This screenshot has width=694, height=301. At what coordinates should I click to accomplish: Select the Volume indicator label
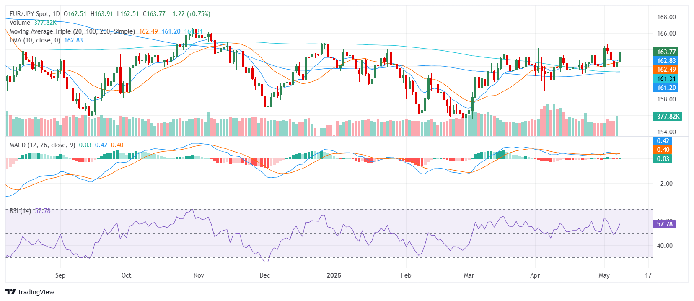(x=20, y=23)
